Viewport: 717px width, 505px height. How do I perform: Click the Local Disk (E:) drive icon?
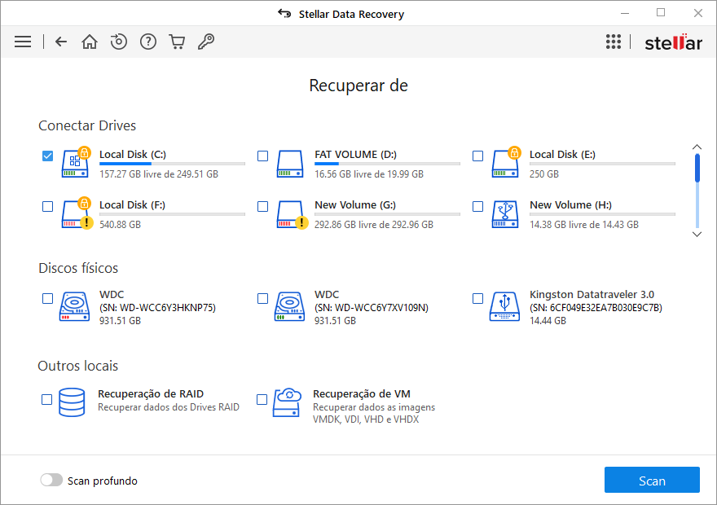click(x=506, y=162)
